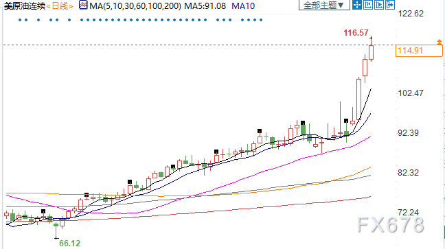The height and width of the screenshot is (249, 445).
Task: Click the export arrow icon
Action: 390,5
